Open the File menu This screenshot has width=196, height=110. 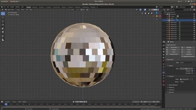click(5, 7)
